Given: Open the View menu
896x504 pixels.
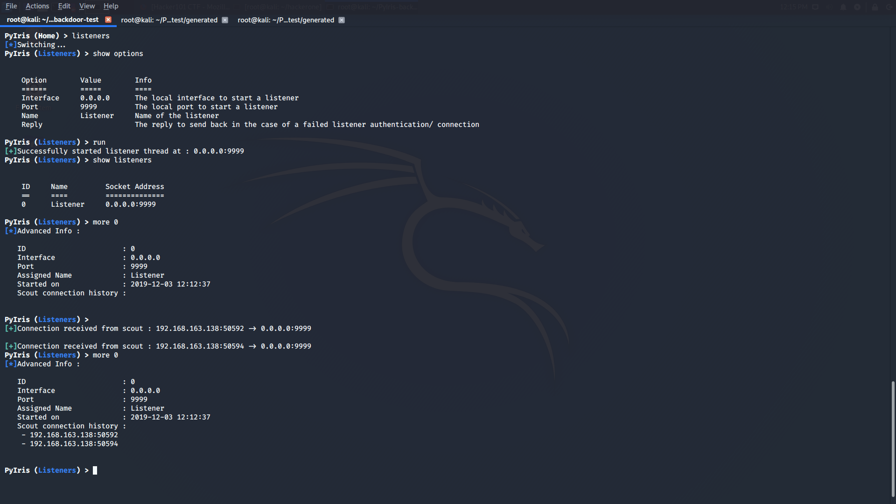Looking at the screenshot, I should (87, 6).
